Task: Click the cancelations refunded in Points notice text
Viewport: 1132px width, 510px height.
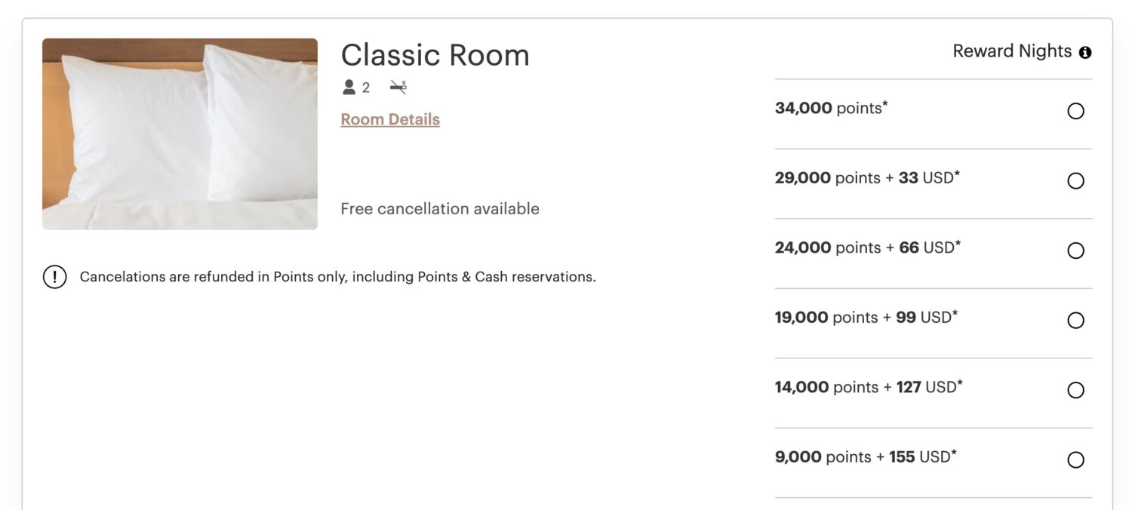Action: tap(337, 277)
